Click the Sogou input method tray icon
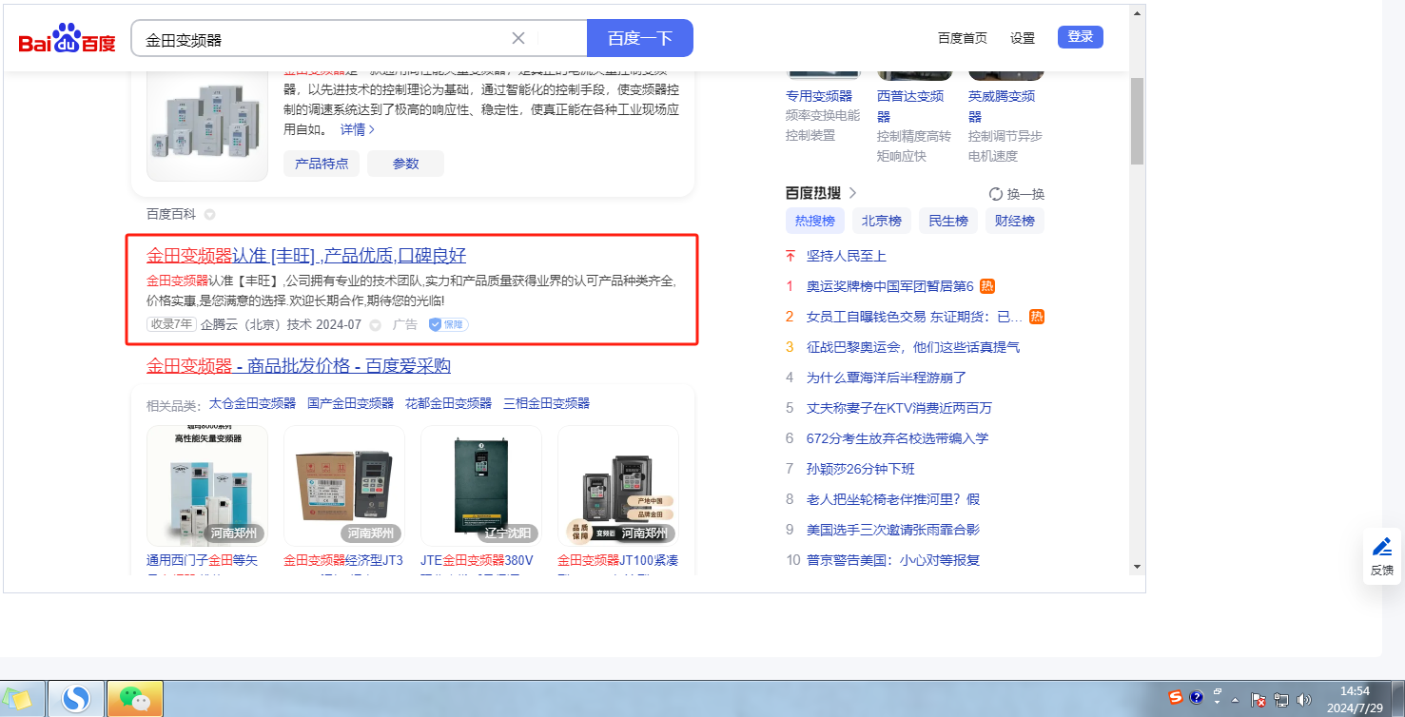 (1177, 698)
